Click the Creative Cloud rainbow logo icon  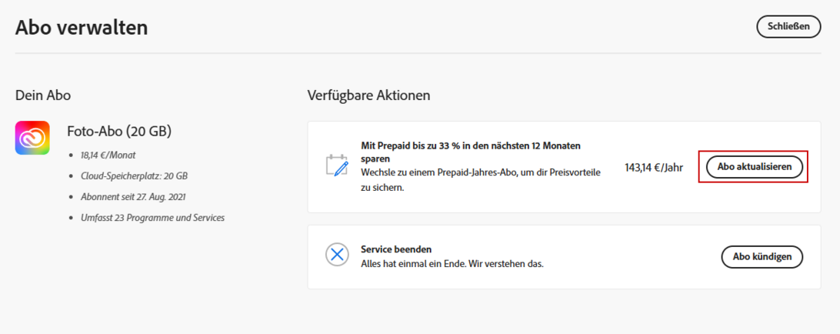(32, 138)
